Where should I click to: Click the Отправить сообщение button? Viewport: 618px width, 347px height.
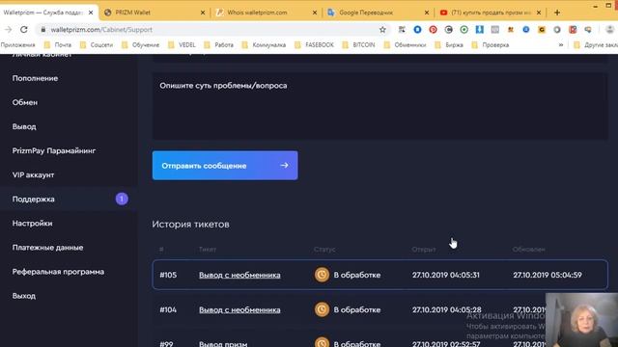point(225,166)
